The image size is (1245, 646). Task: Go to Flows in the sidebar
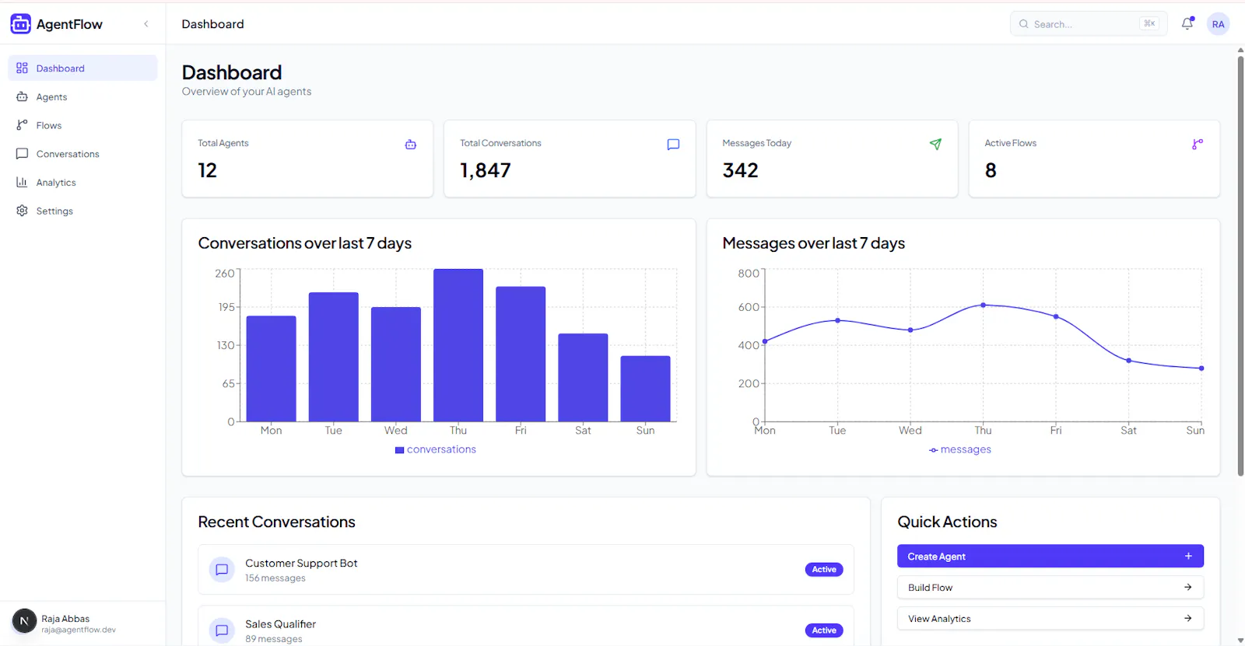(82, 125)
